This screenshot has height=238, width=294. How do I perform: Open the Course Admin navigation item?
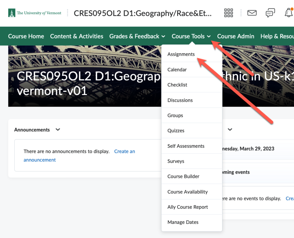point(235,36)
